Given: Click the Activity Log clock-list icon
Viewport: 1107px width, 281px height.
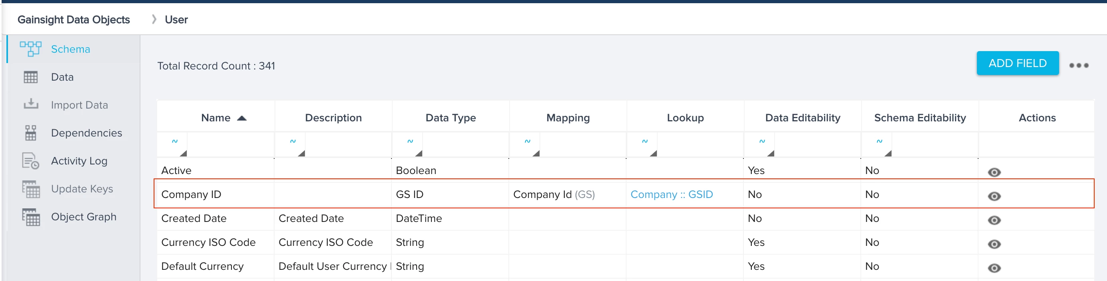Looking at the screenshot, I should coord(30,161).
